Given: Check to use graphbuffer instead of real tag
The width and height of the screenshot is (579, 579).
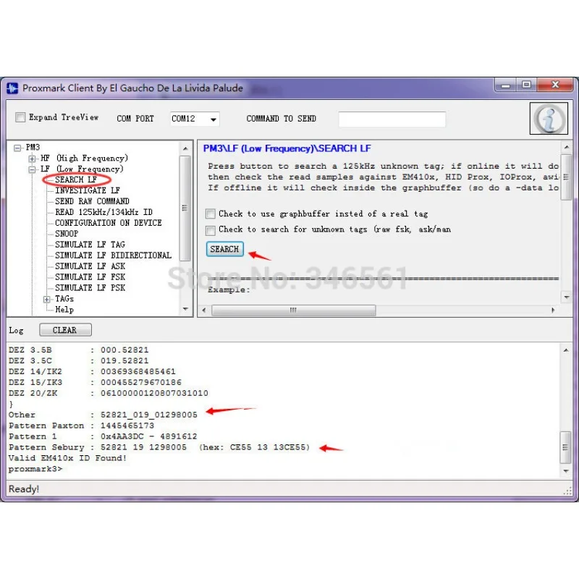Looking at the screenshot, I should (x=211, y=214).
